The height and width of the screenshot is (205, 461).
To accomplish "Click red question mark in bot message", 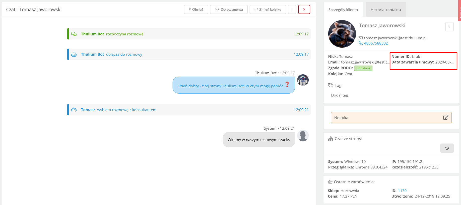I will coord(287,85).
